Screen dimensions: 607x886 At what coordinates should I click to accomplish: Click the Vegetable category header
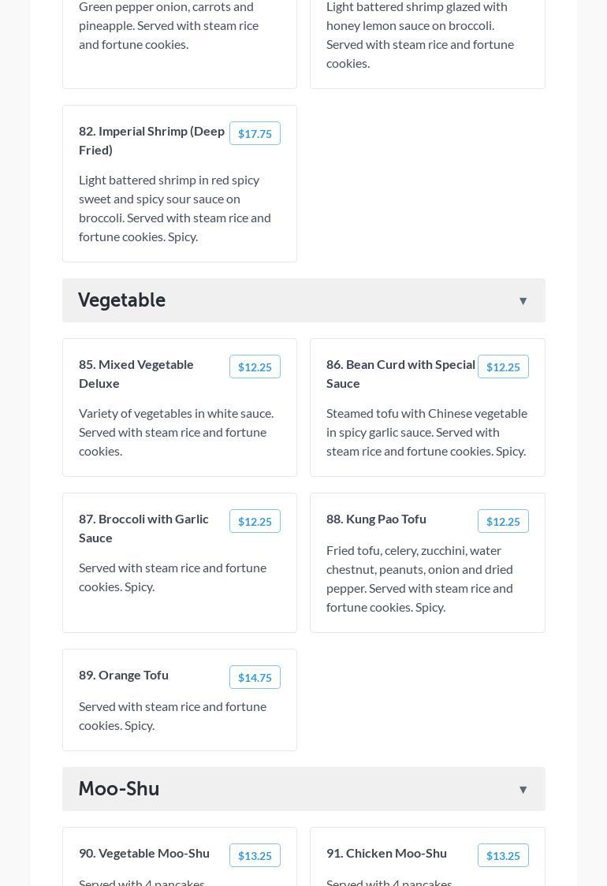[122, 300]
